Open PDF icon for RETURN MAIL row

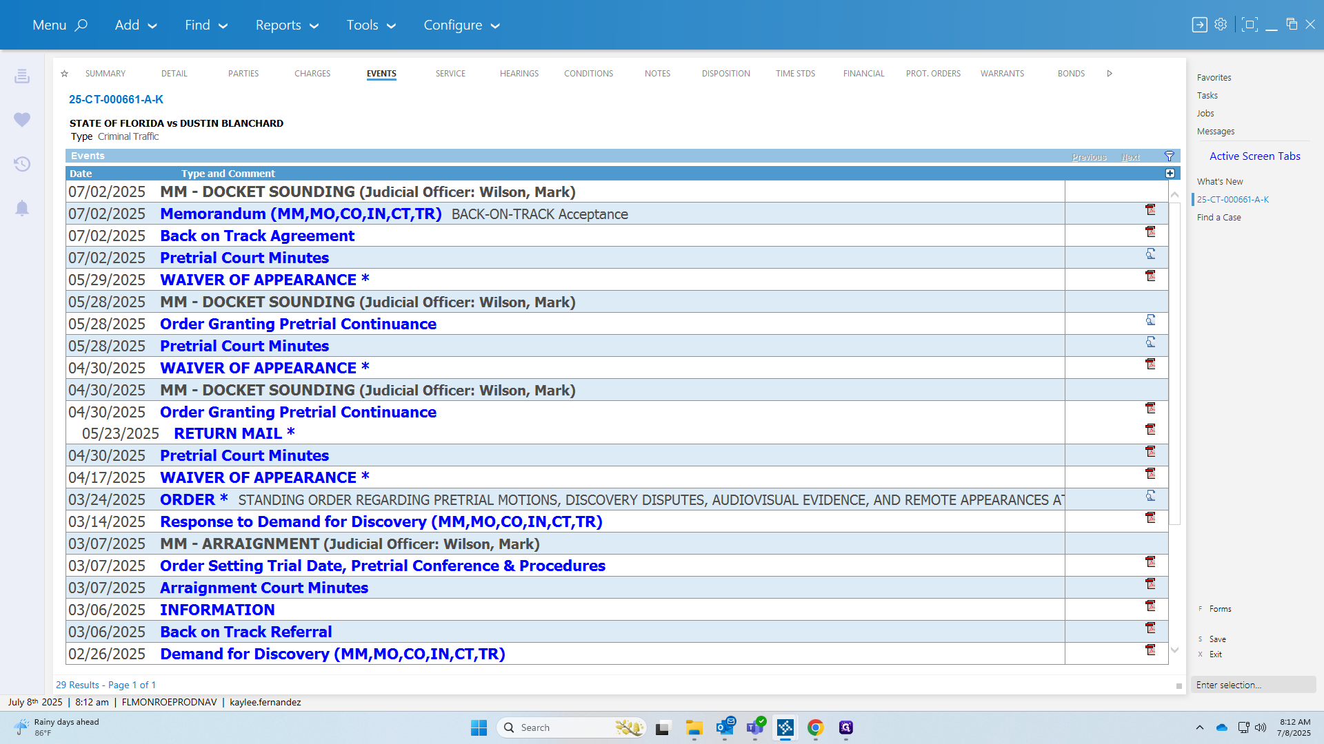tap(1150, 429)
